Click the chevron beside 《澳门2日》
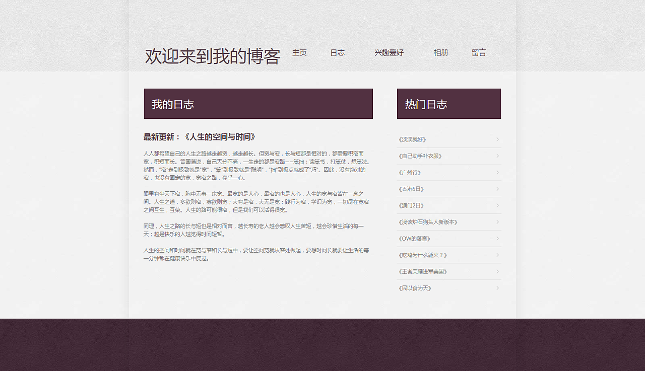This screenshot has width=645, height=371. point(497,205)
